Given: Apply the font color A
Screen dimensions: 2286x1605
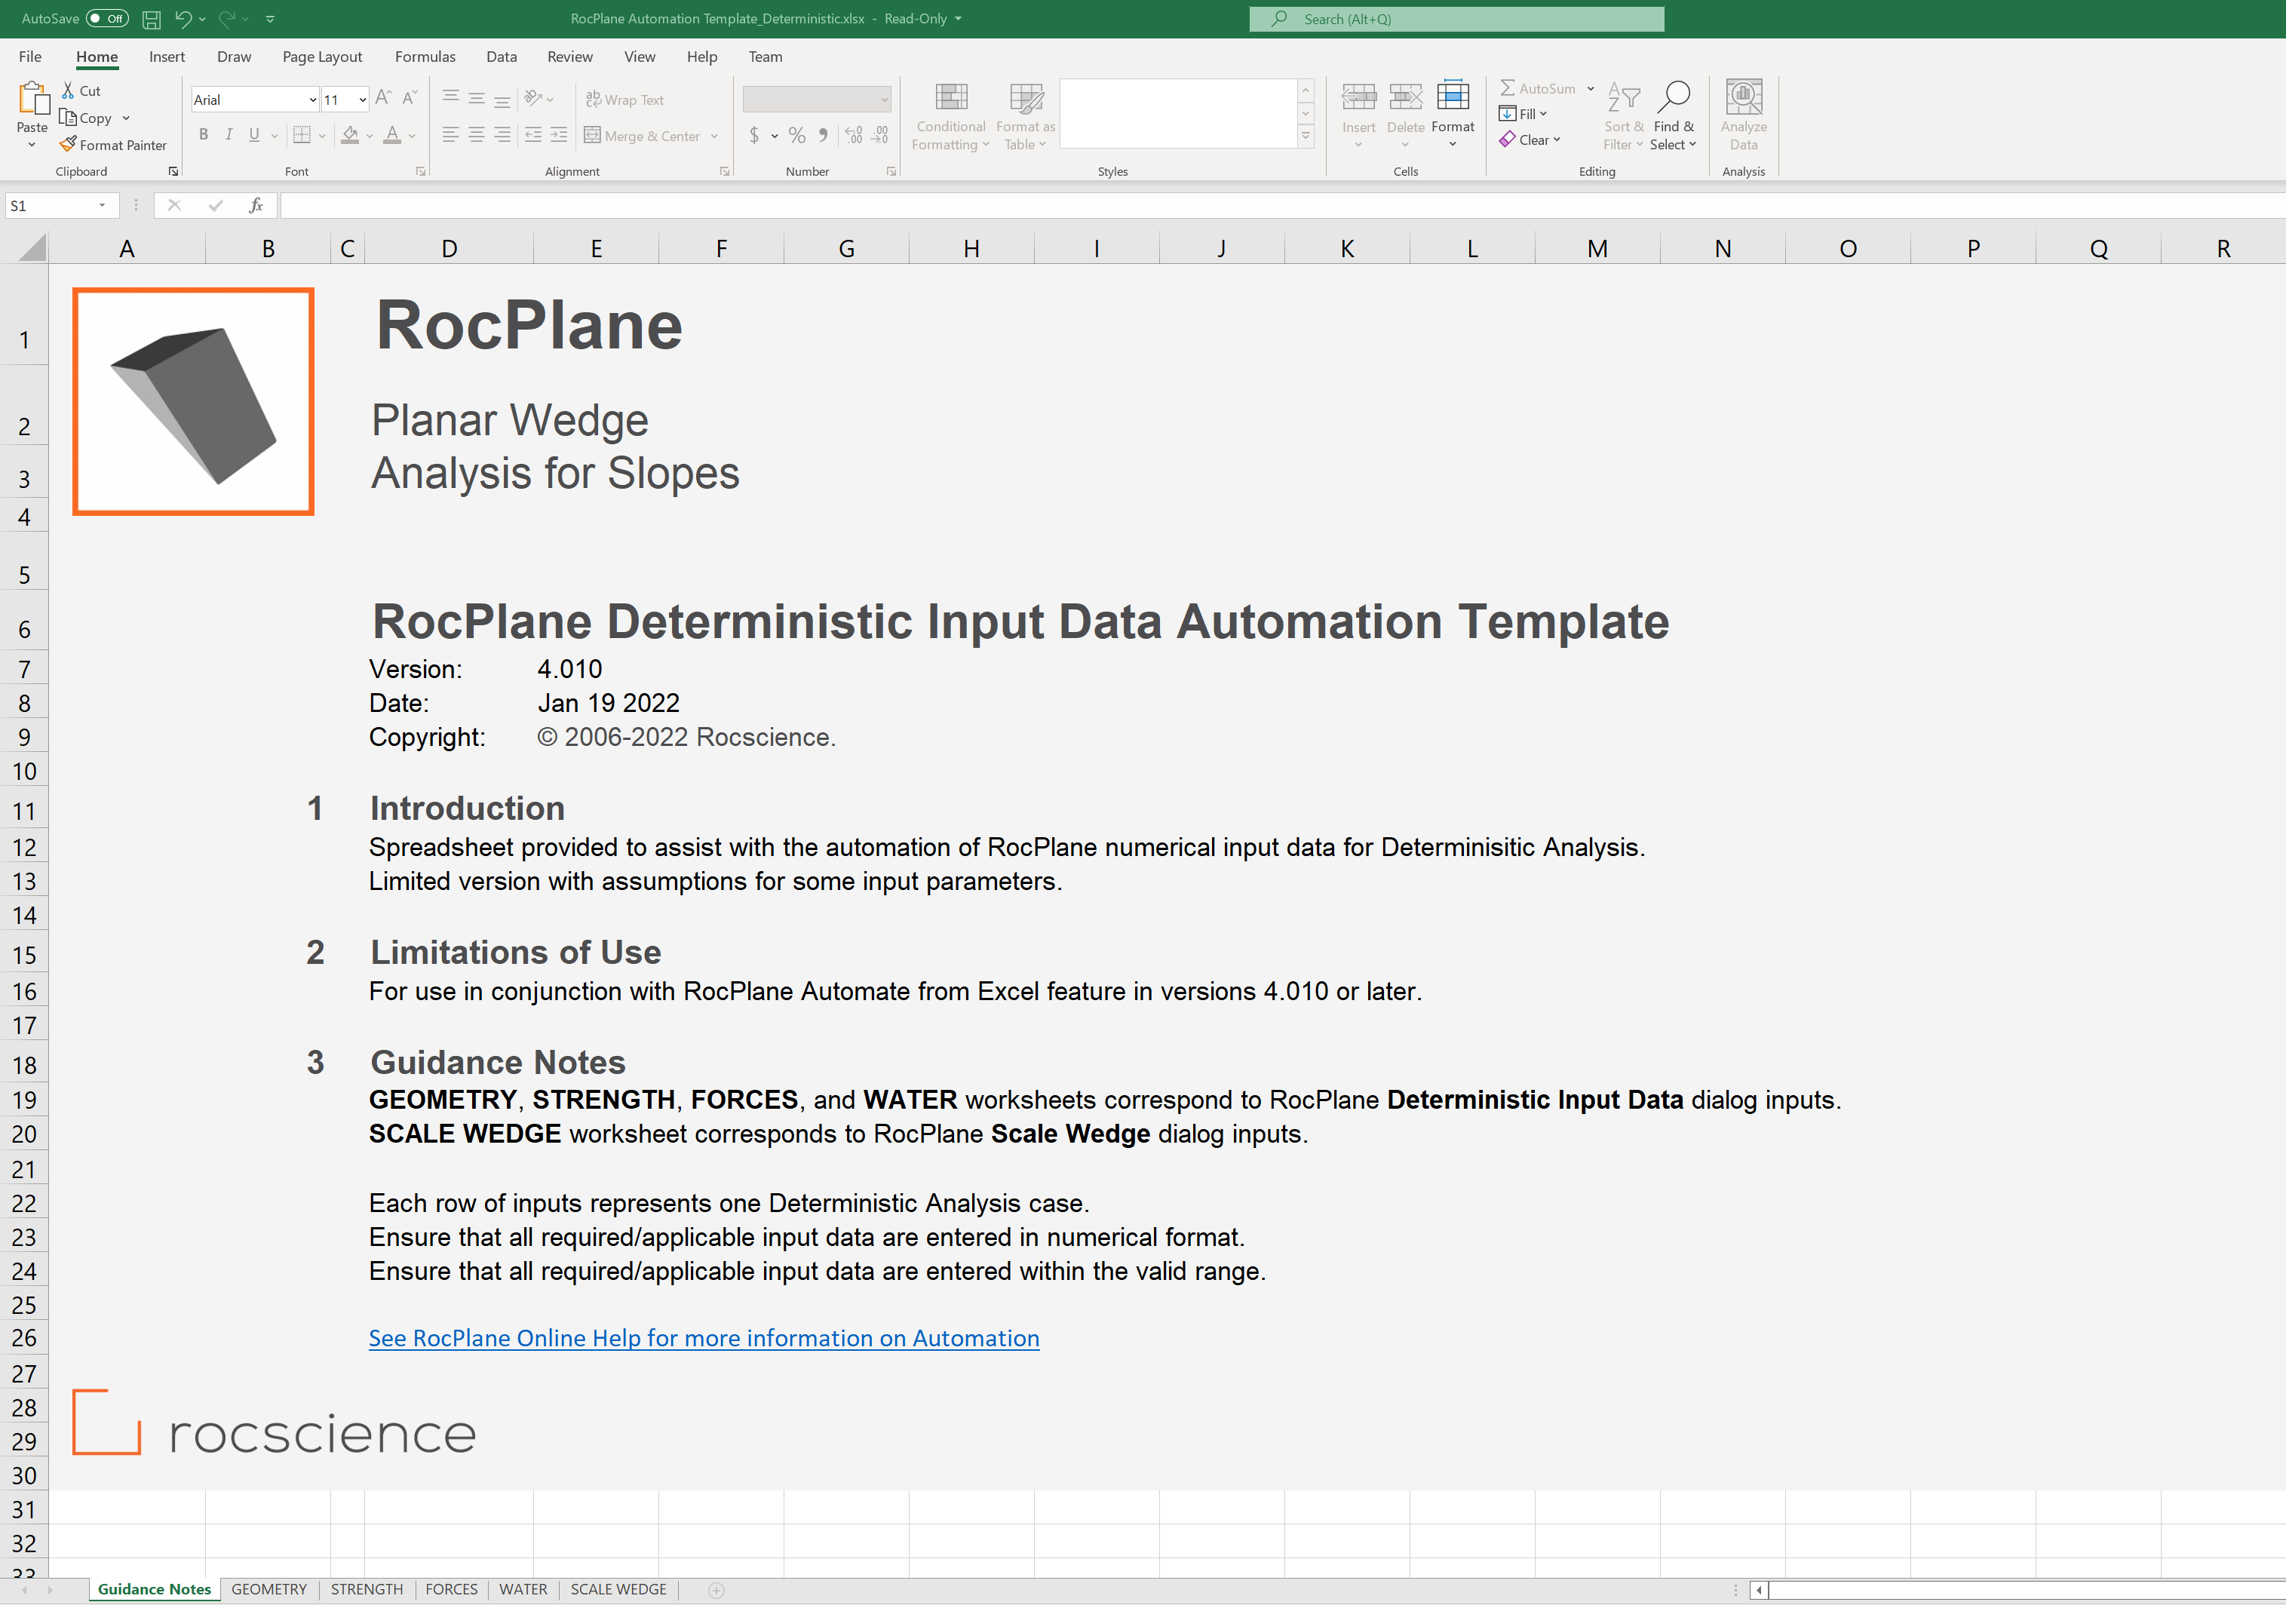Looking at the screenshot, I should [392, 134].
